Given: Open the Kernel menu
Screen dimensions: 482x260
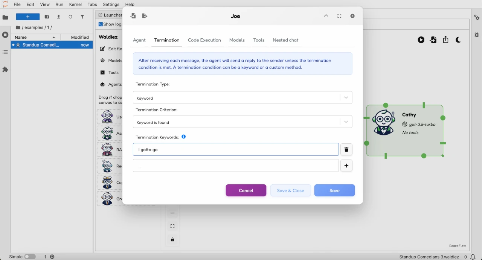Looking at the screenshot, I should tap(75, 5).
